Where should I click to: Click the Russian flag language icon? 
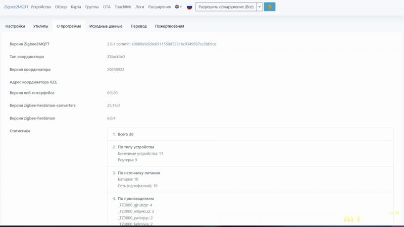coord(189,7)
